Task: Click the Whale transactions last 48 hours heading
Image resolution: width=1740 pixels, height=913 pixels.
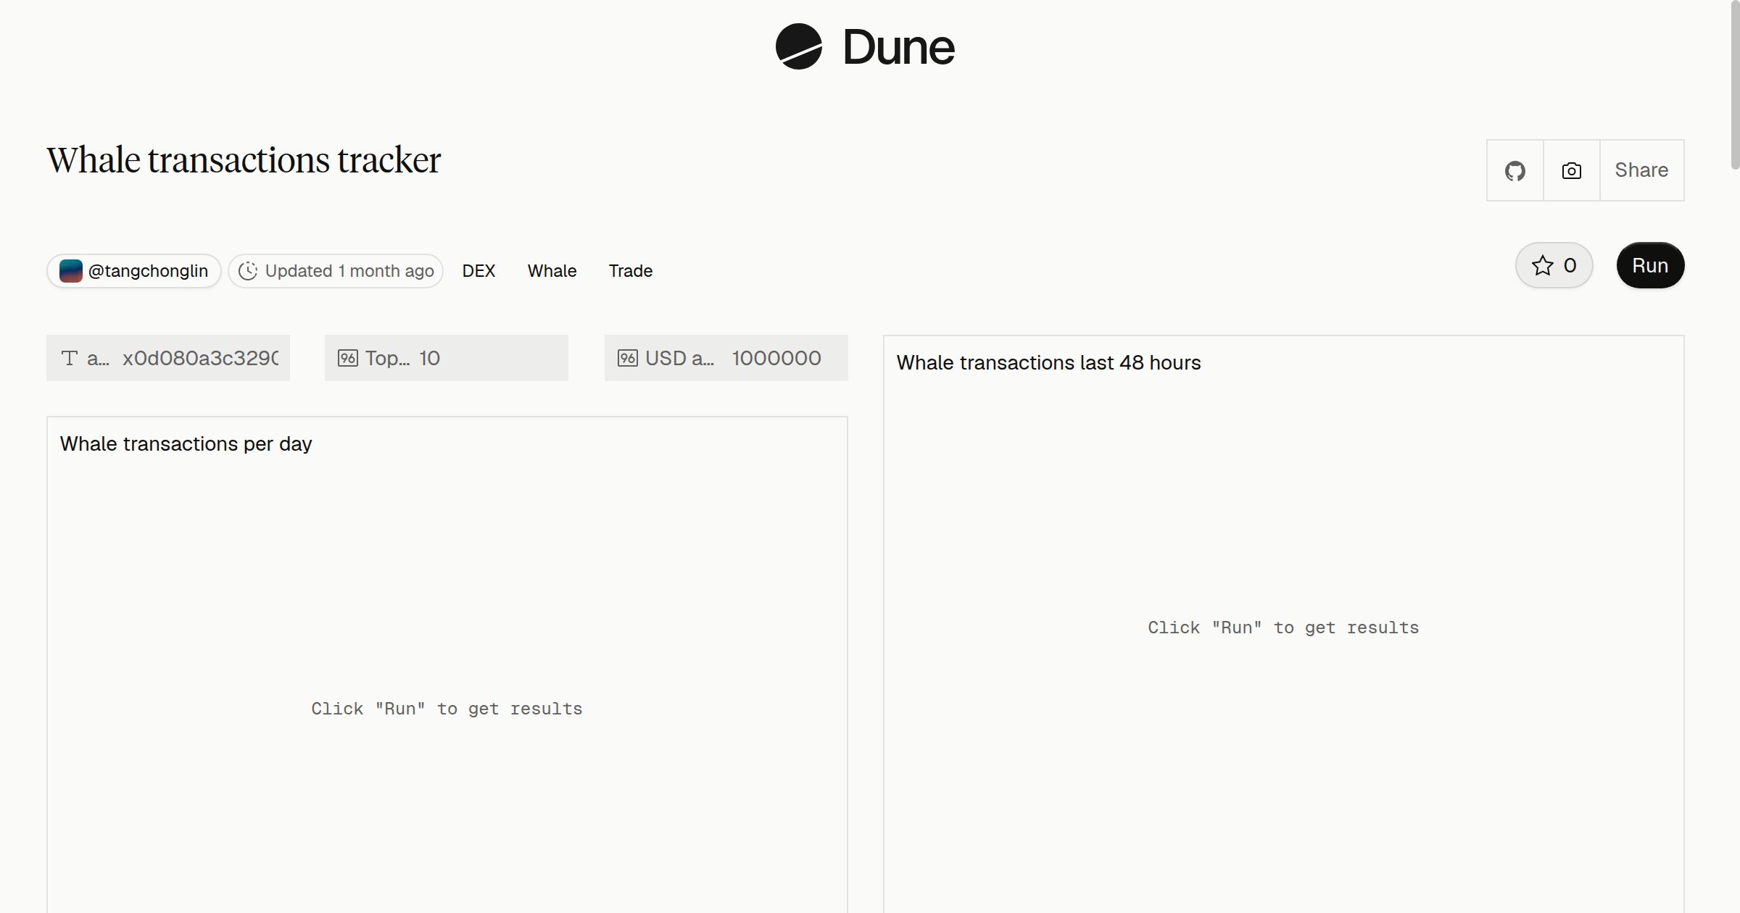Action: (x=1048, y=362)
